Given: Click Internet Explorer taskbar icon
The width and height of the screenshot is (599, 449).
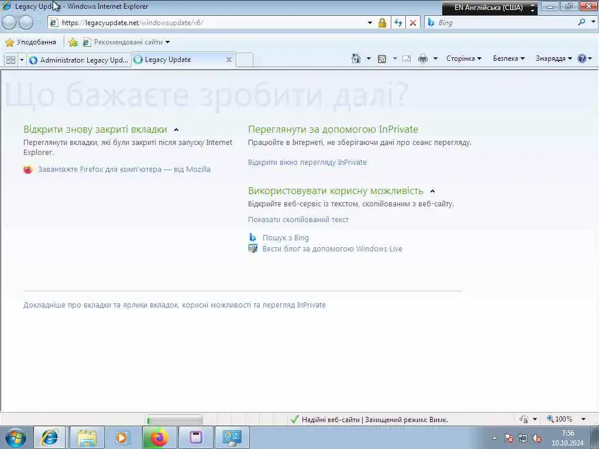Looking at the screenshot, I should pyautogui.click(x=50, y=437).
